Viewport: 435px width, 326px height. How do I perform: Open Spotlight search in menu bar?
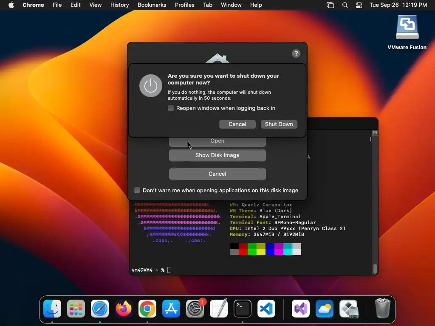point(345,5)
